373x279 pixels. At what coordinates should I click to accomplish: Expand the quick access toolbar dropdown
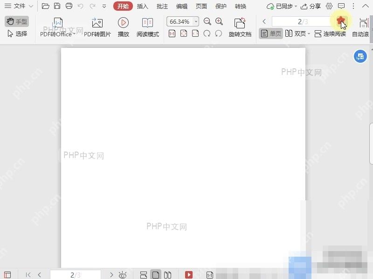pos(104,7)
